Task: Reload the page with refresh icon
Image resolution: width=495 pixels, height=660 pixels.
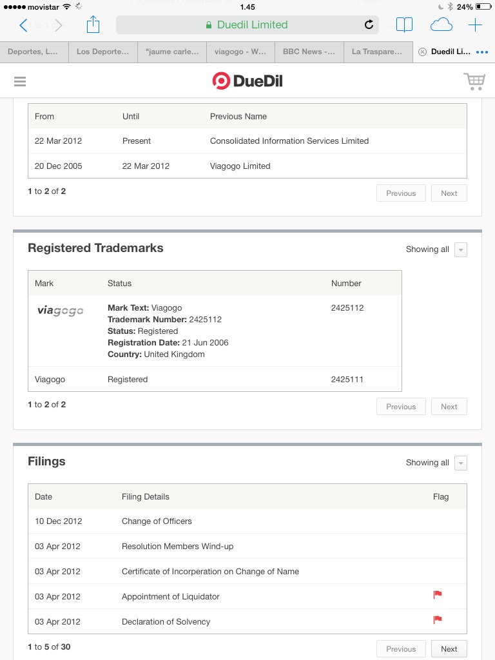Action: click(369, 25)
